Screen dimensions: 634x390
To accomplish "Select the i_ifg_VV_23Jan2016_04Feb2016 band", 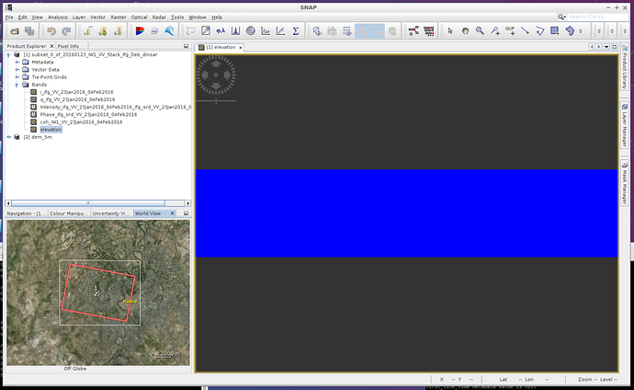I will click(76, 92).
